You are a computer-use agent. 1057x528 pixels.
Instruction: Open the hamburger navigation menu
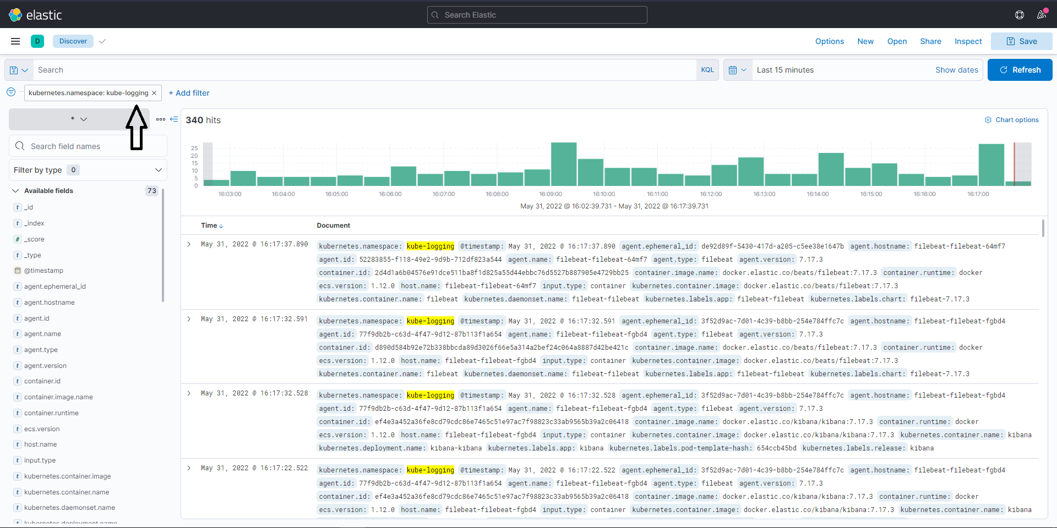[x=15, y=41]
